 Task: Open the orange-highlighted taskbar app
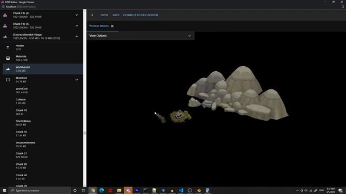[128, 190]
